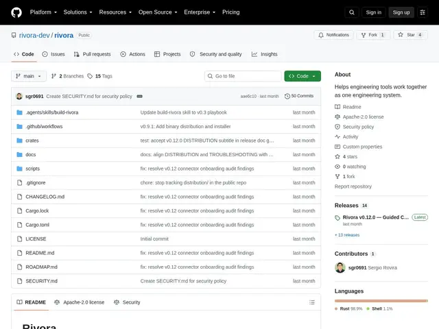Click file icon beside Cargo.lock
The image size is (439, 329).
tap(20, 210)
